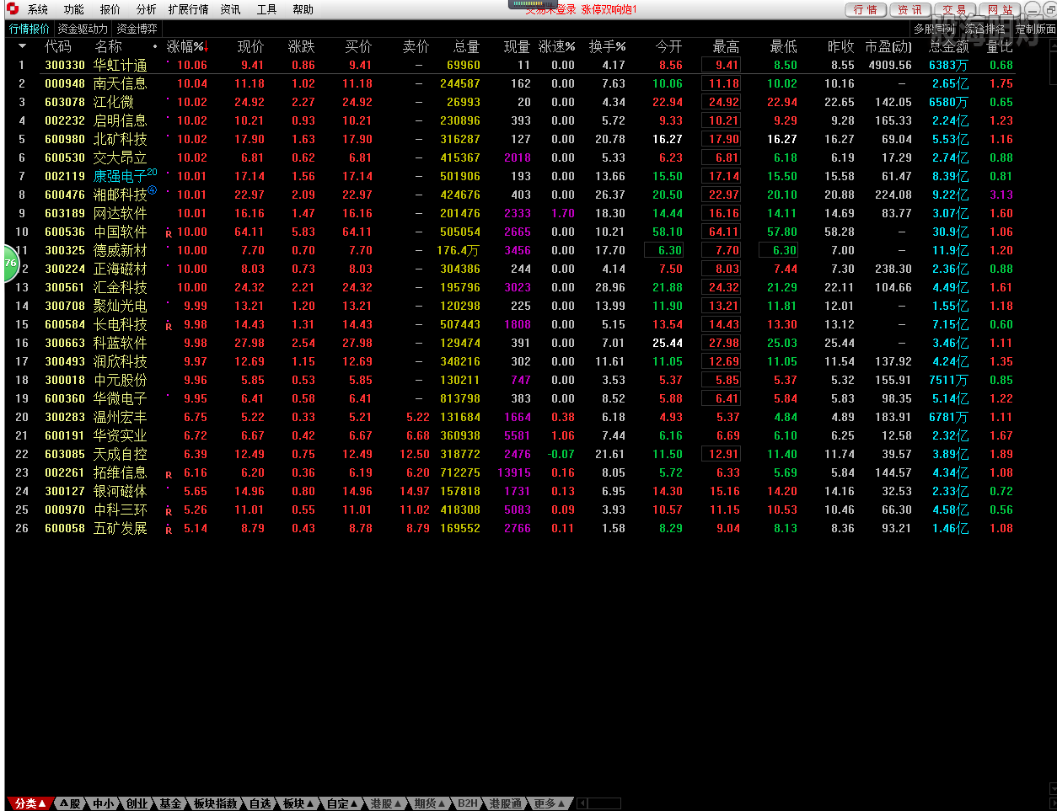The width and height of the screenshot is (1057, 811).
Task: Open the 系统 menu
Action: pos(38,9)
